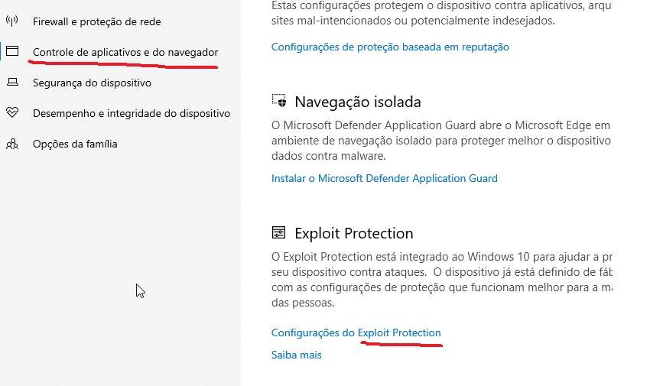Click the device performance heart icon
This screenshot has width=650, height=386.
(12, 113)
